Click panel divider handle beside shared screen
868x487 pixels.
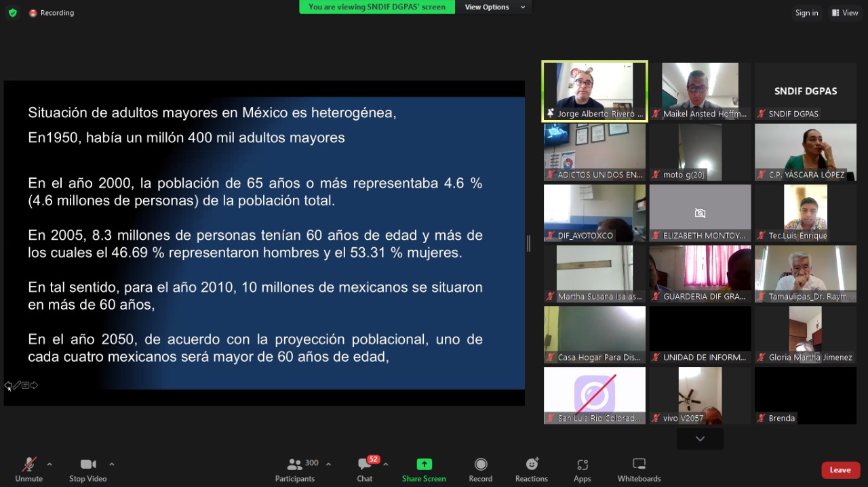point(529,243)
